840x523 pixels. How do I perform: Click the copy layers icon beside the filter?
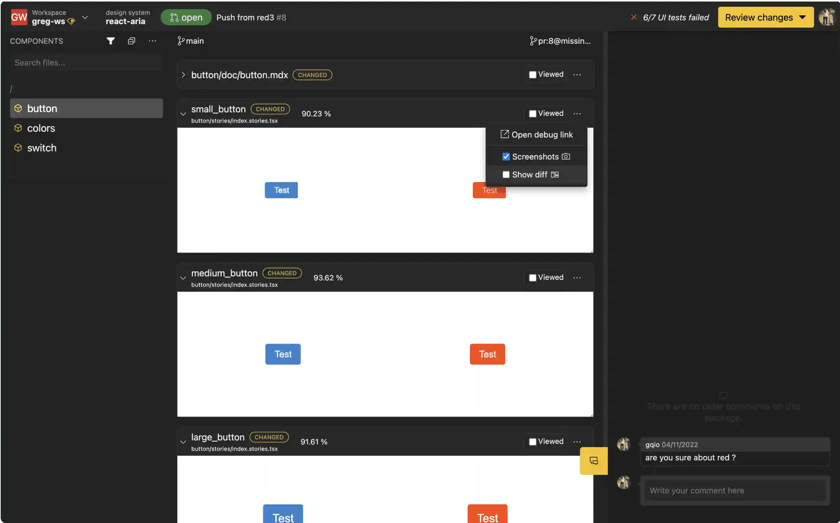click(132, 41)
